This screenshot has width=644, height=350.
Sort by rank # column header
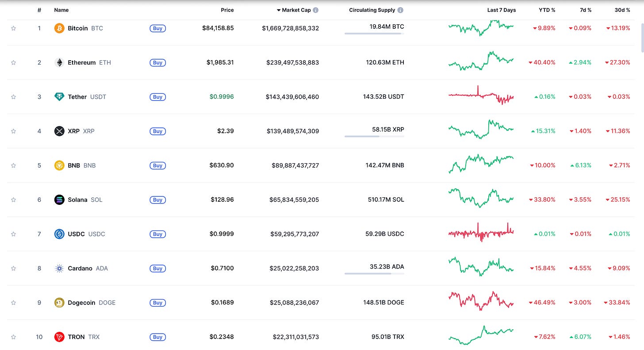[x=39, y=10]
